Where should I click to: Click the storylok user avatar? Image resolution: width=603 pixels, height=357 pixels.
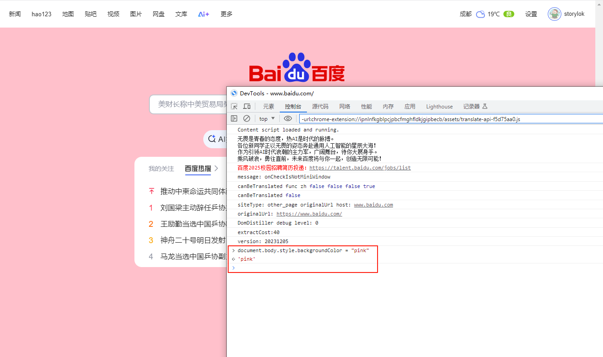pos(555,14)
